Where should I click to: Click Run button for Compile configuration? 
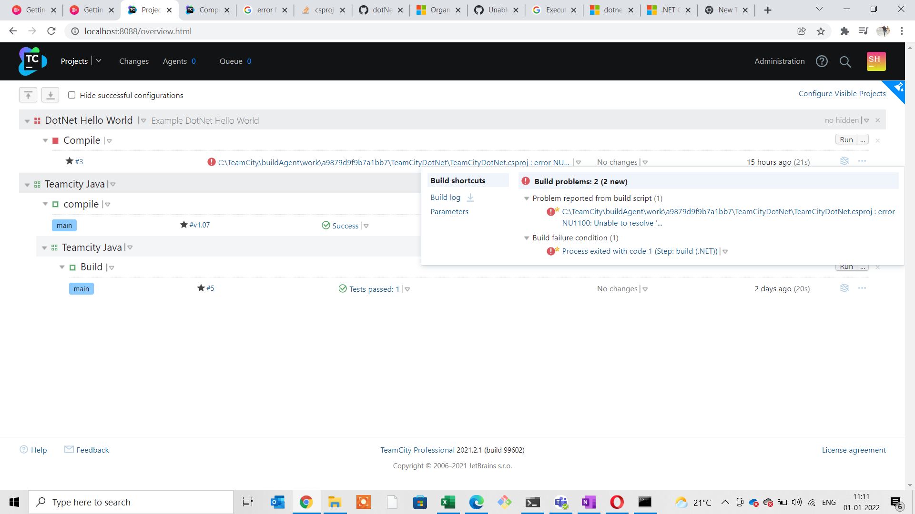point(846,139)
